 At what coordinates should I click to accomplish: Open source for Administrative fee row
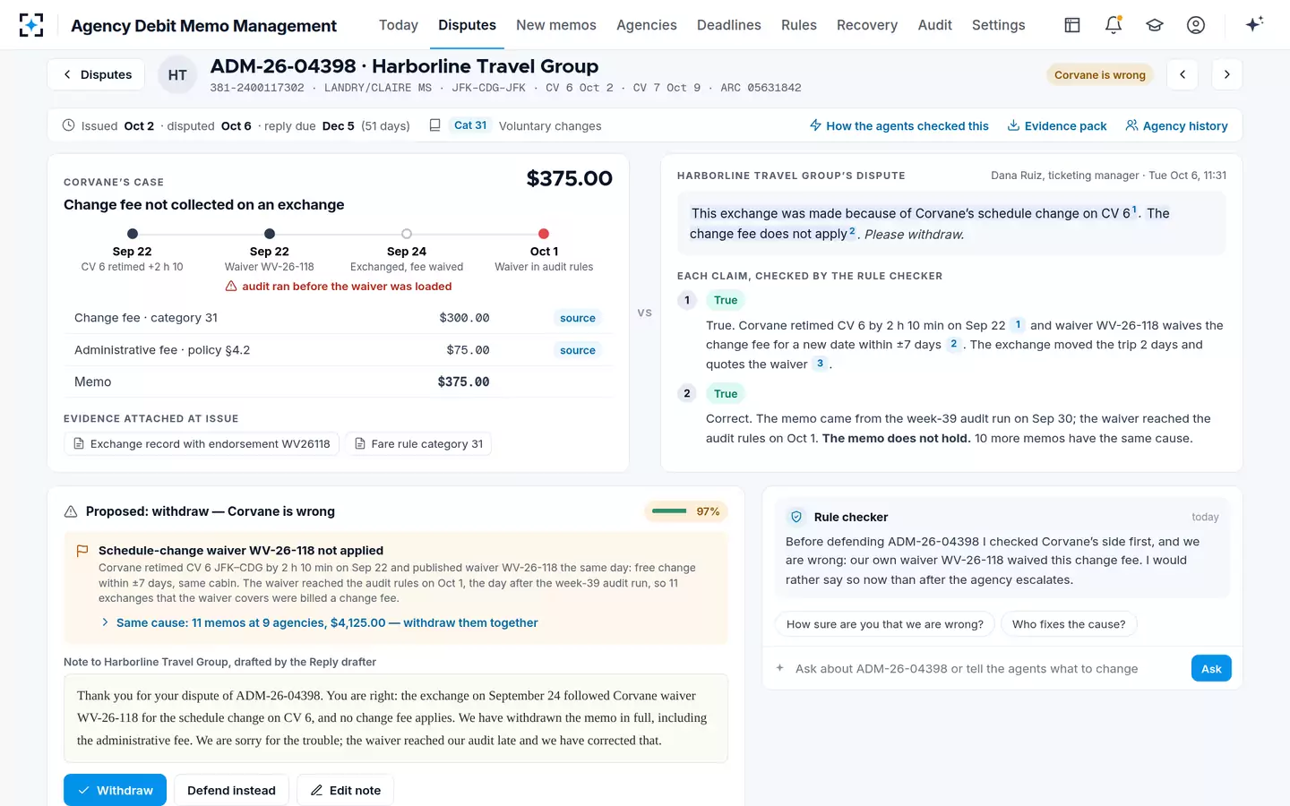click(x=578, y=350)
